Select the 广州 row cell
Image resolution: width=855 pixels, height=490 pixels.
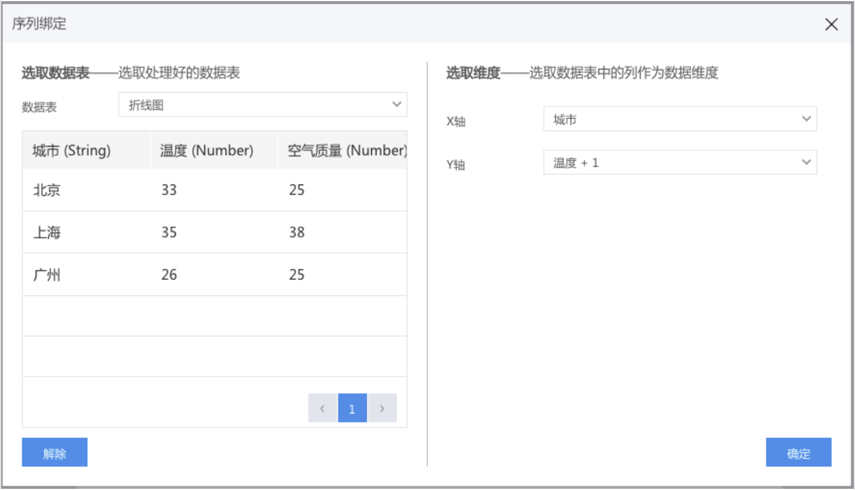[x=47, y=275]
